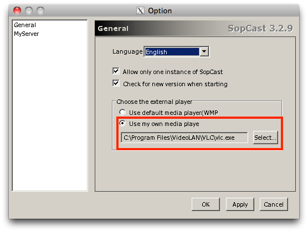Select 'Use default media player(WMP' radio option

click(122, 112)
